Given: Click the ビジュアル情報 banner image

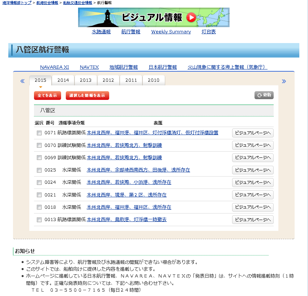Looking at the screenshot, I should click(x=154, y=17).
